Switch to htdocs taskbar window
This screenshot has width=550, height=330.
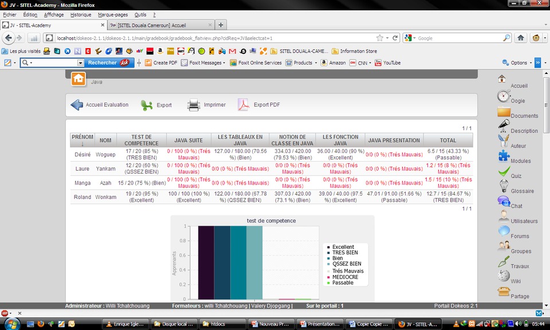223,324
